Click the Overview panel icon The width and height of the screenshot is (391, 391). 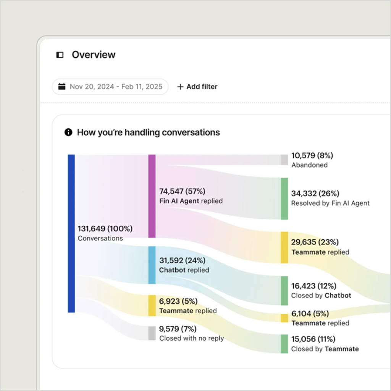click(60, 55)
